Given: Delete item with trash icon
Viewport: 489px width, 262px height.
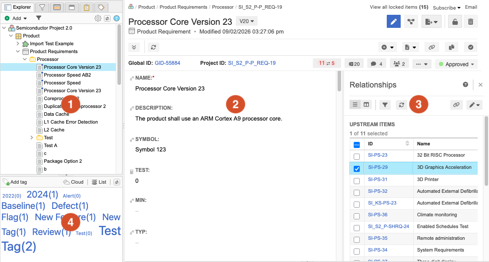Looking at the screenshot, I should 471,21.
